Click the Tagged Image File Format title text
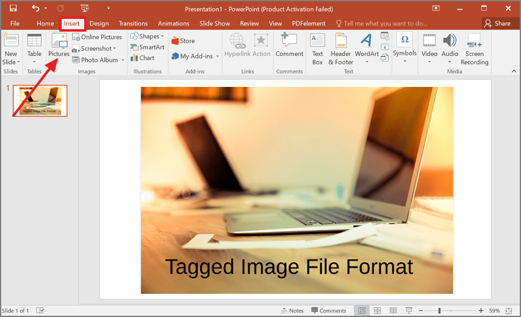The height and width of the screenshot is (317, 521). [289, 266]
